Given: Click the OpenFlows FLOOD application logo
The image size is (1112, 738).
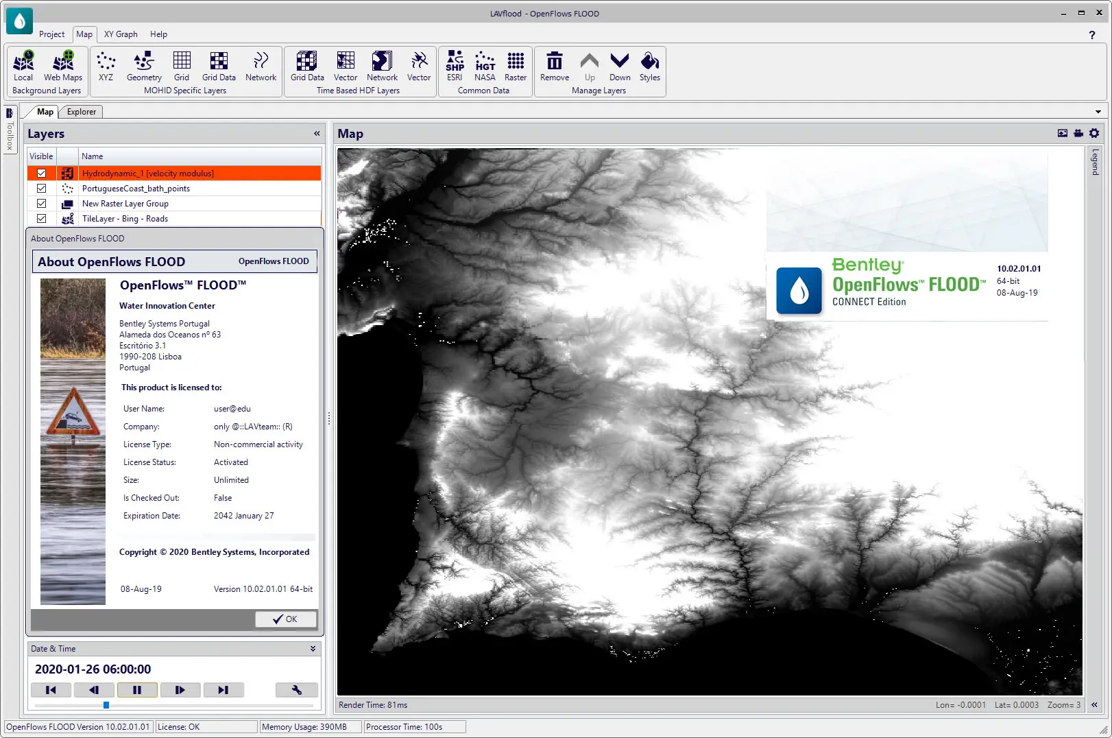Looking at the screenshot, I should pos(19,21).
